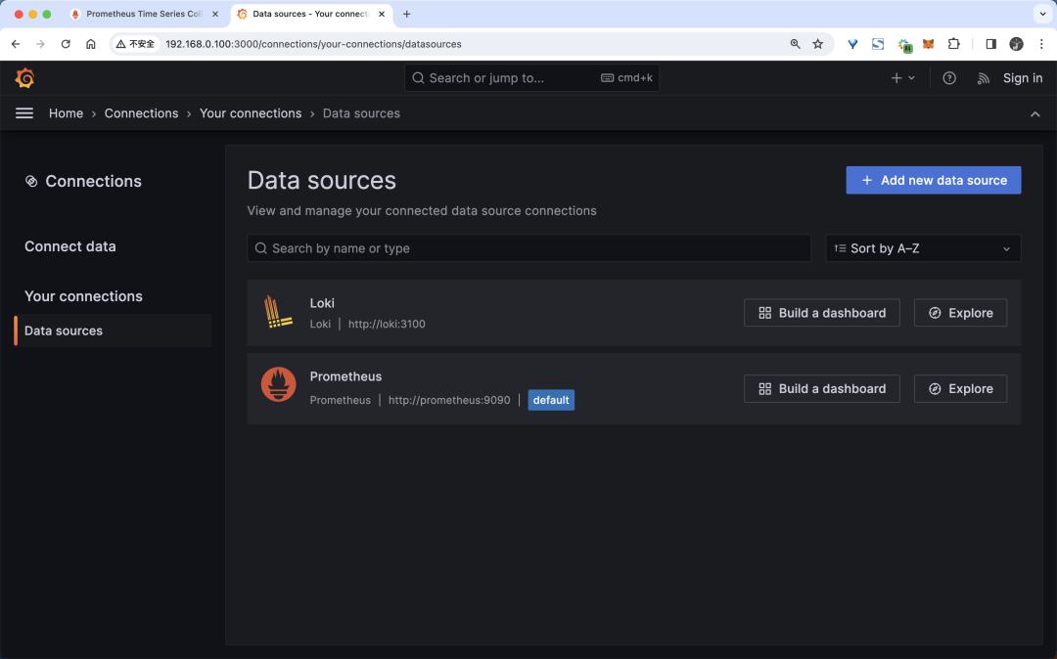
Task: Expand the Sort by A–Z dropdown
Action: tap(922, 248)
